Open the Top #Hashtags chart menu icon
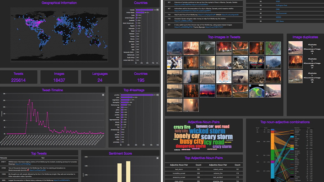 pos(157,94)
